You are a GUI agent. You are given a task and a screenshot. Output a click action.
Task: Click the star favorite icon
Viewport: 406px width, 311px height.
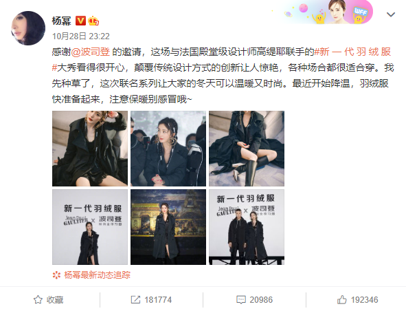click(x=38, y=299)
